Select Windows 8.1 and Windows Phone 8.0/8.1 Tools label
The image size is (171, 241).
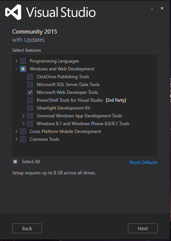(83, 124)
